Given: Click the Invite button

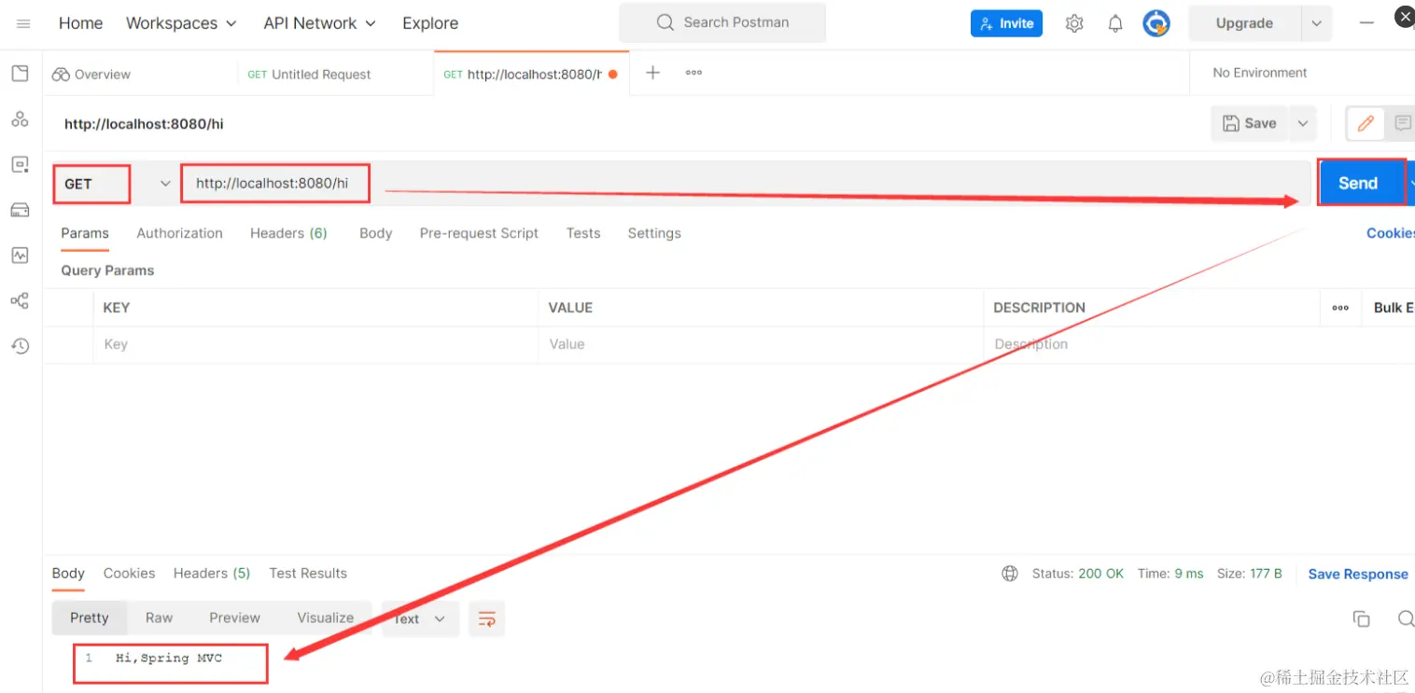Looking at the screenshot, I should click(1006, 23).
